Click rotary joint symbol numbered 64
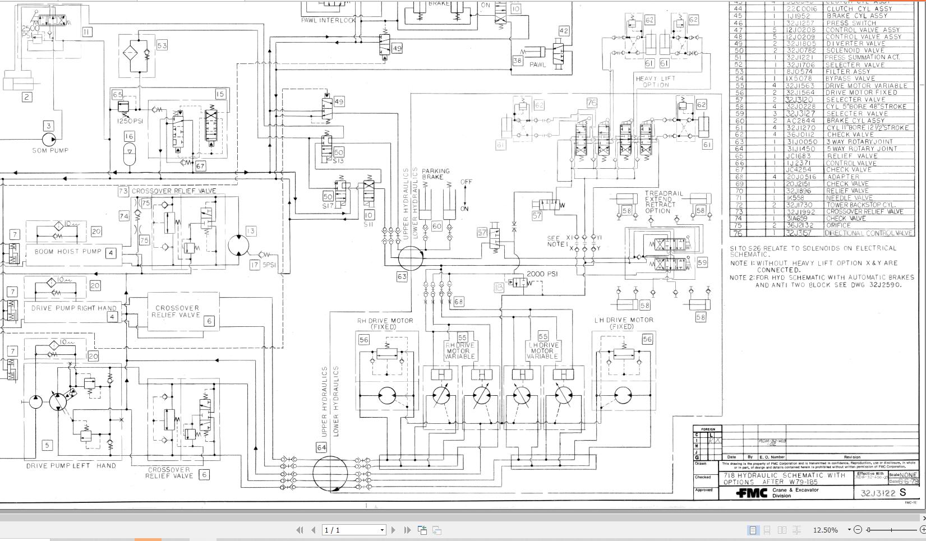The width and height of the screenshot is (926, 541). (x=330, y=473)
